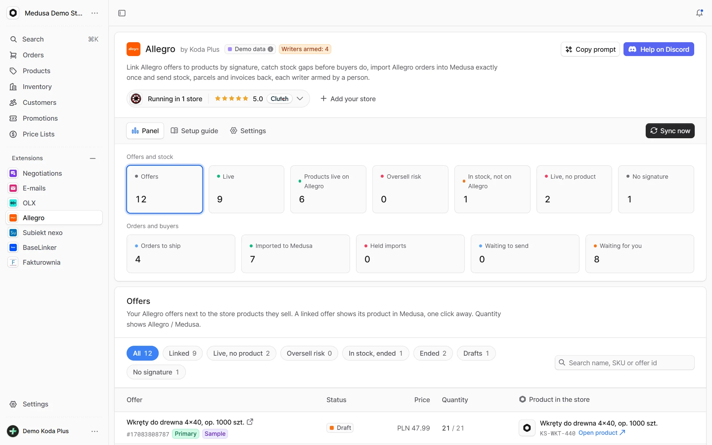
Task: Open the notifications bell
Action: (x=699, y=13)
